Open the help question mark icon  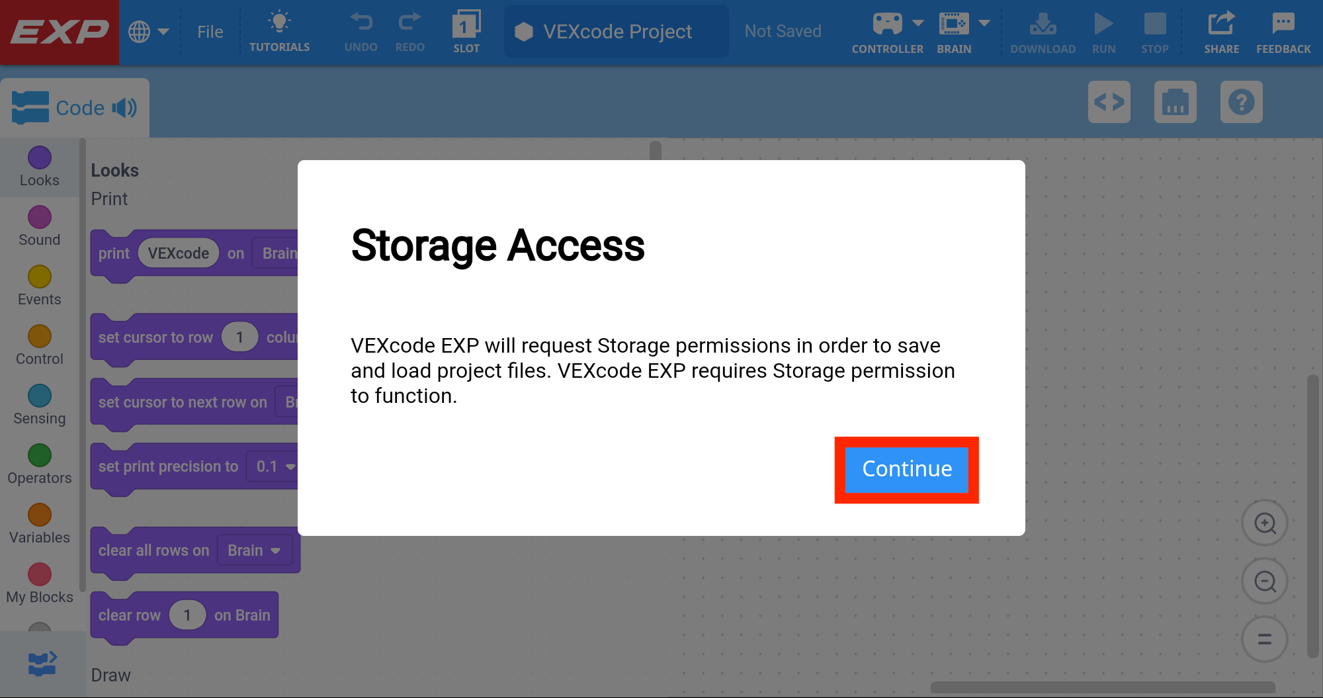tap(1241, 102)
